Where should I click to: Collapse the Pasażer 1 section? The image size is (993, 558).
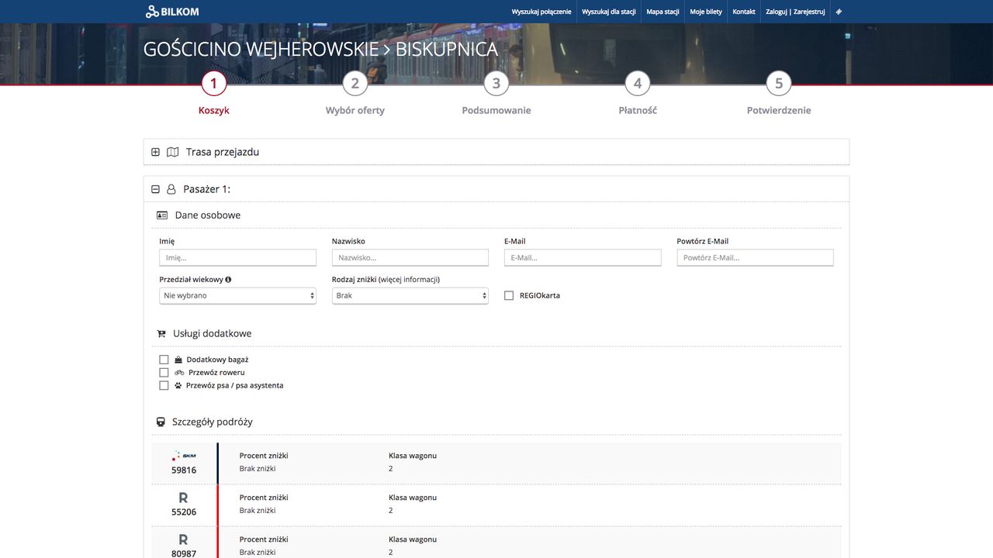[155, 189]
